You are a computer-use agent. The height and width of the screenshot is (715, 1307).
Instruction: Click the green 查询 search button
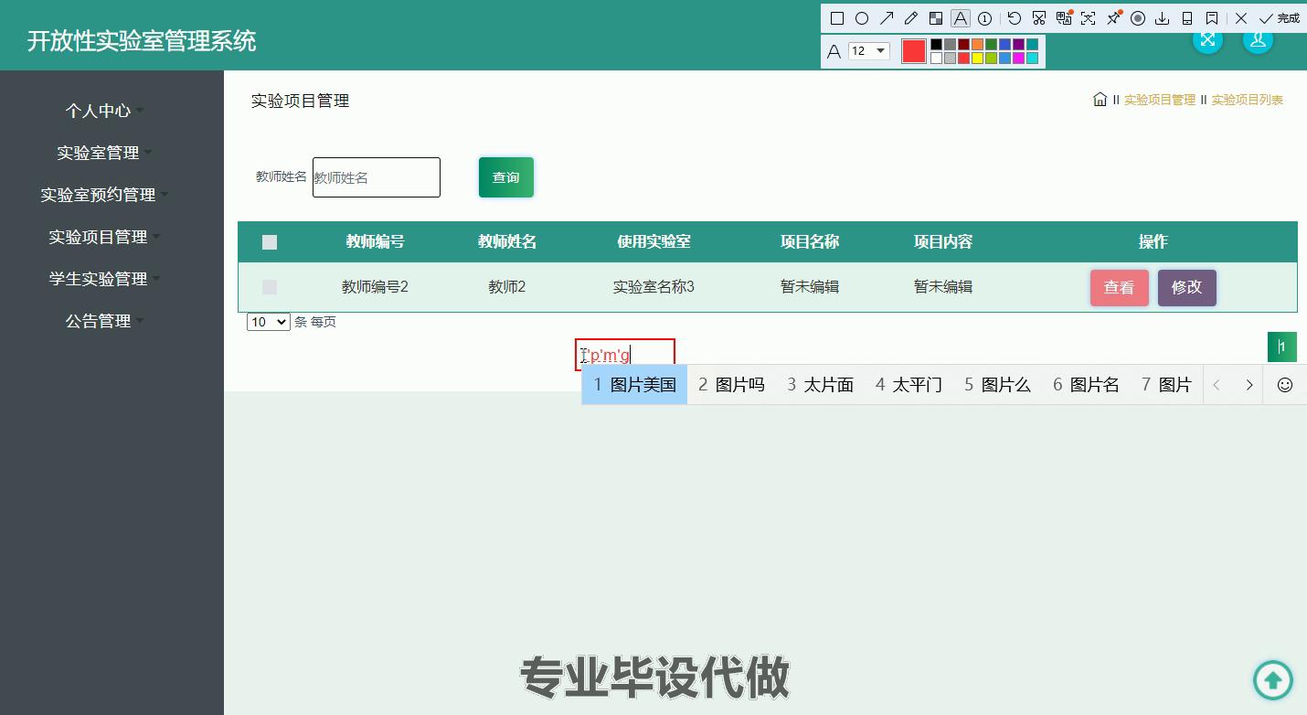(x=505, y=177)
